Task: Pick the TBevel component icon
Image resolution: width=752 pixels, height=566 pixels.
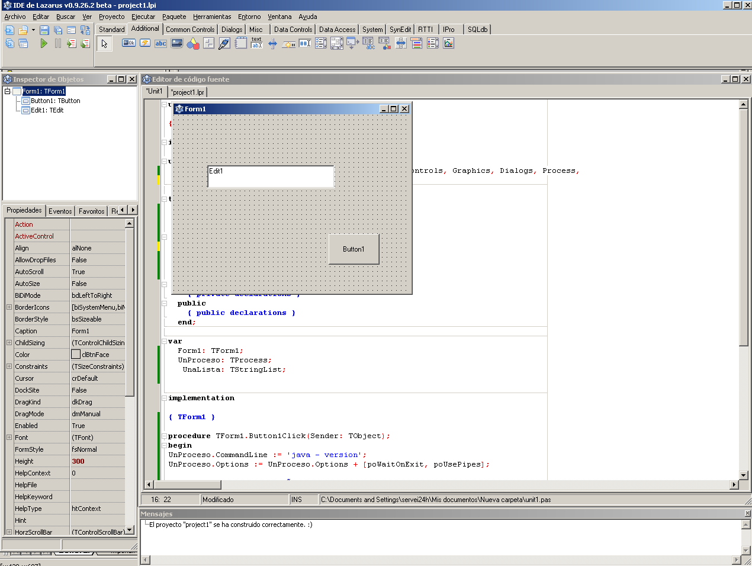Action: (x=208, y=43)
